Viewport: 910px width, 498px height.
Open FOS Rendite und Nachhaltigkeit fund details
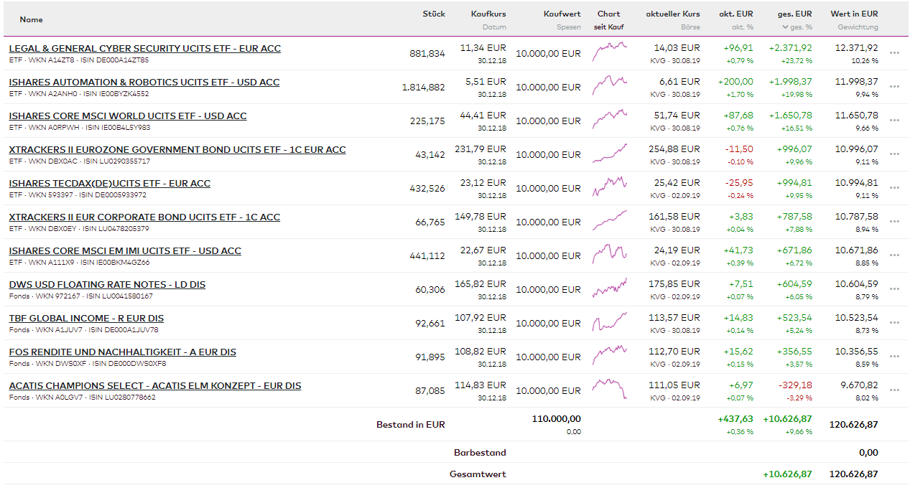122,352
